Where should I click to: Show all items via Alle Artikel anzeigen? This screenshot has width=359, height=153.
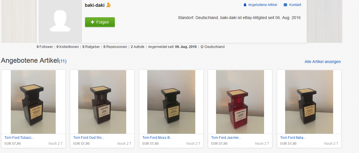point(323,62)
